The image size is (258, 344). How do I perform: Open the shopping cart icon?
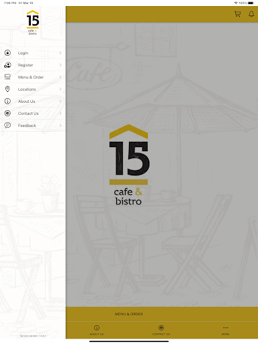[237, 14]
